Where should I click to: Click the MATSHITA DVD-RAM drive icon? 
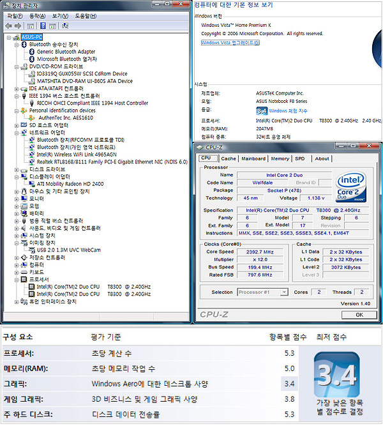(x=32, y=81)
